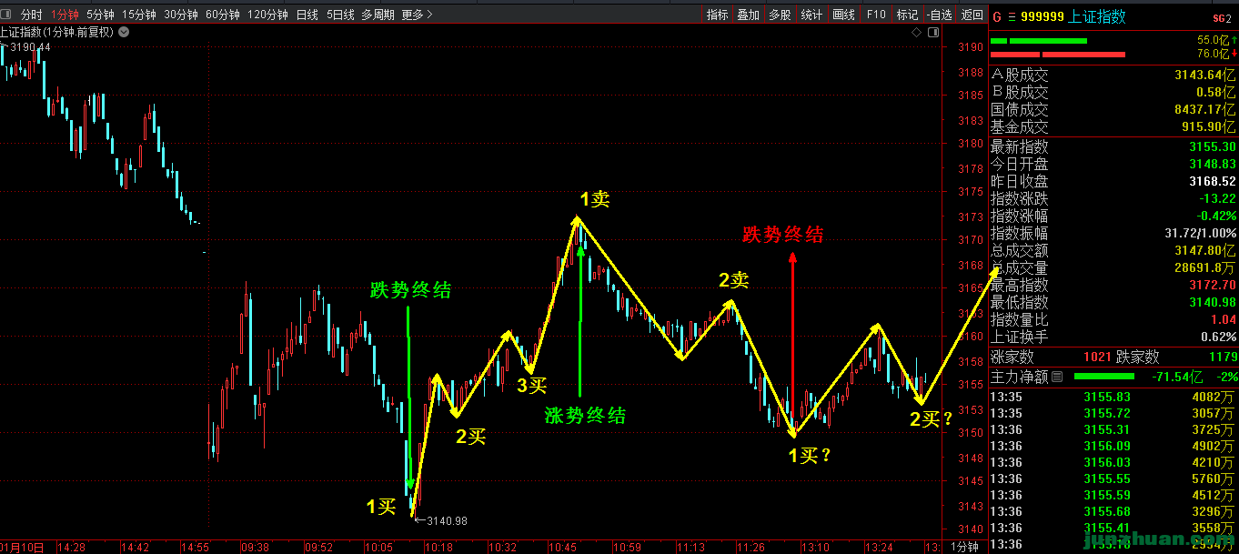Click the 总成交额 value 3147.80亿

pyautogui.click(x=1205, y=250)
